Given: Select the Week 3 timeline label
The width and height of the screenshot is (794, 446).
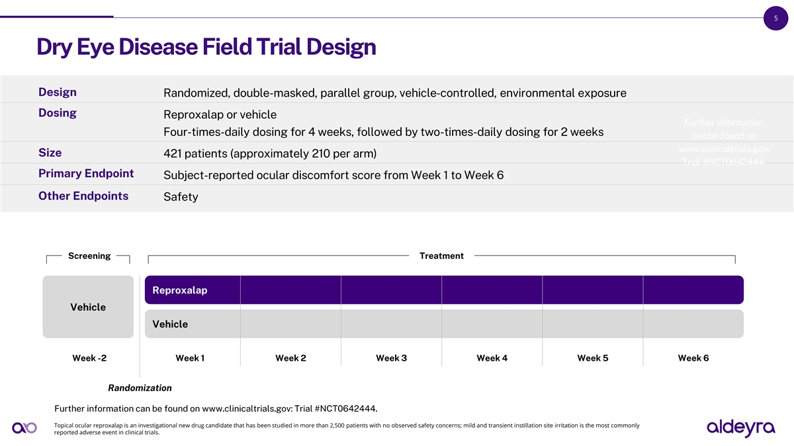Looking at the screenshot, I should pos(391,358).
